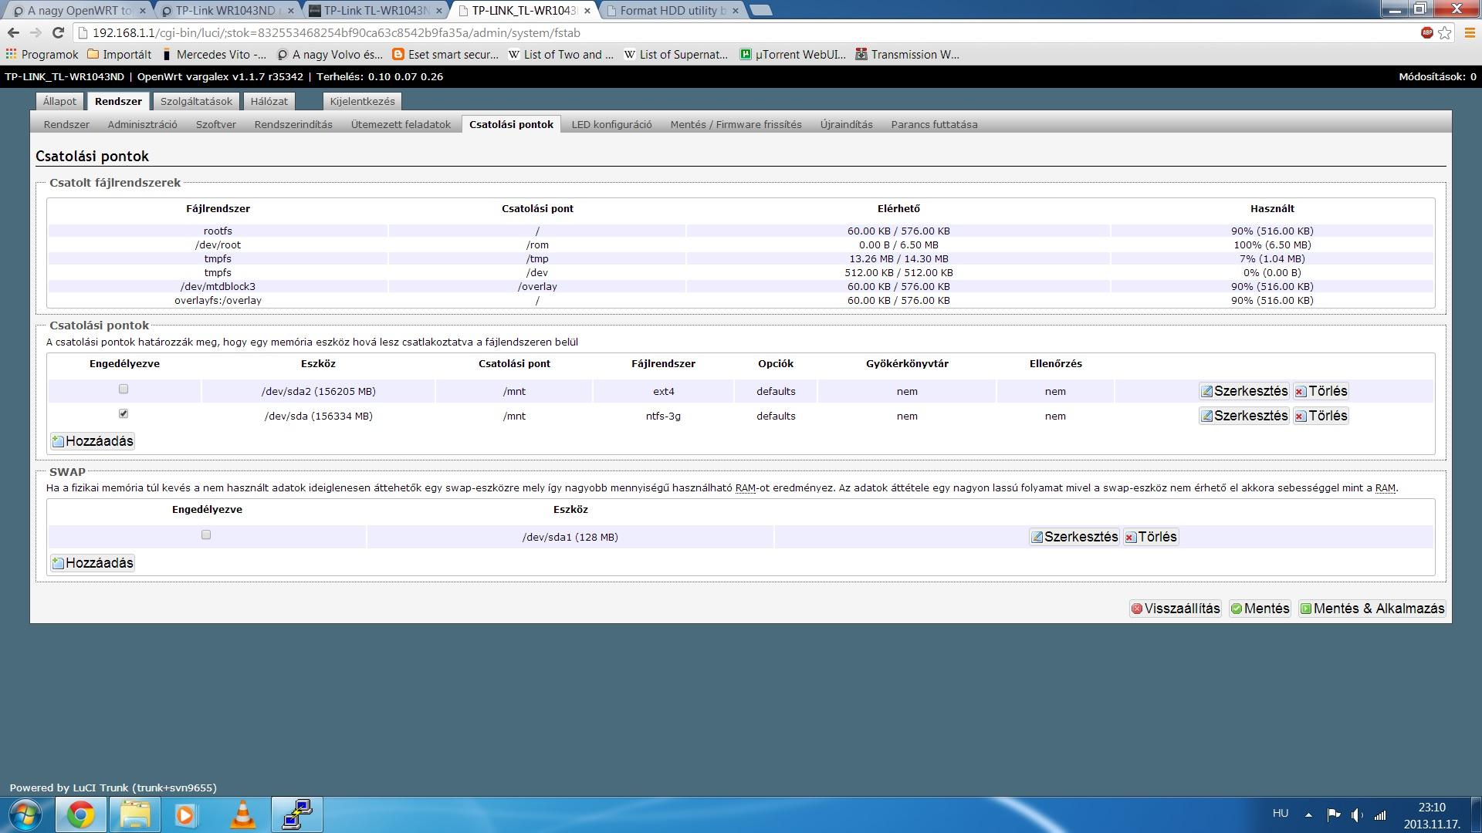
Task: Enable the /dev/sda2 ext4 mount checkbox
Action: click(123, 390)
